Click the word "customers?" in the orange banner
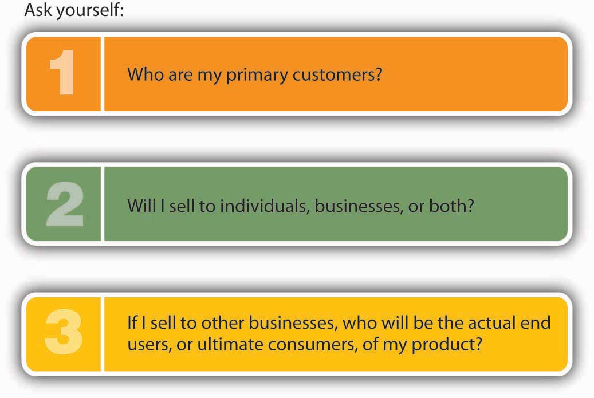This screenshot has width=594, height=398. point(337,74)
